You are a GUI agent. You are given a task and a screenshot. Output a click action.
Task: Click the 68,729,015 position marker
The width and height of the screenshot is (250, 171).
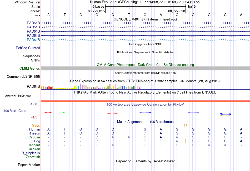(96, 11)
